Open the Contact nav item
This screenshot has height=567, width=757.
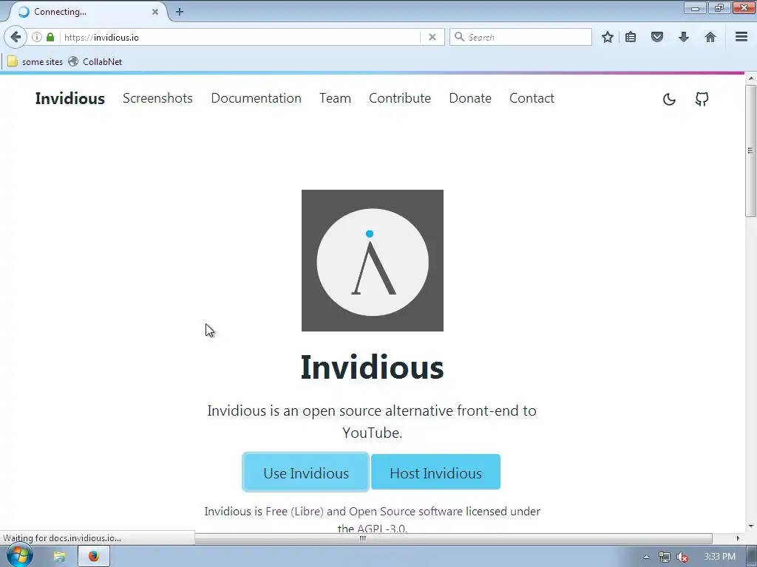(x=532, y=98)
